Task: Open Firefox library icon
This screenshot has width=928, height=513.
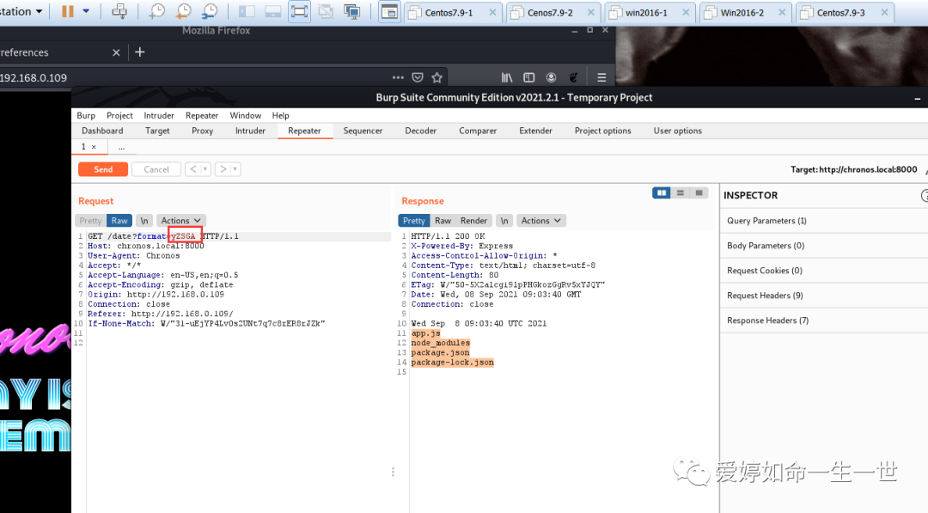Action: coord(507,77)
